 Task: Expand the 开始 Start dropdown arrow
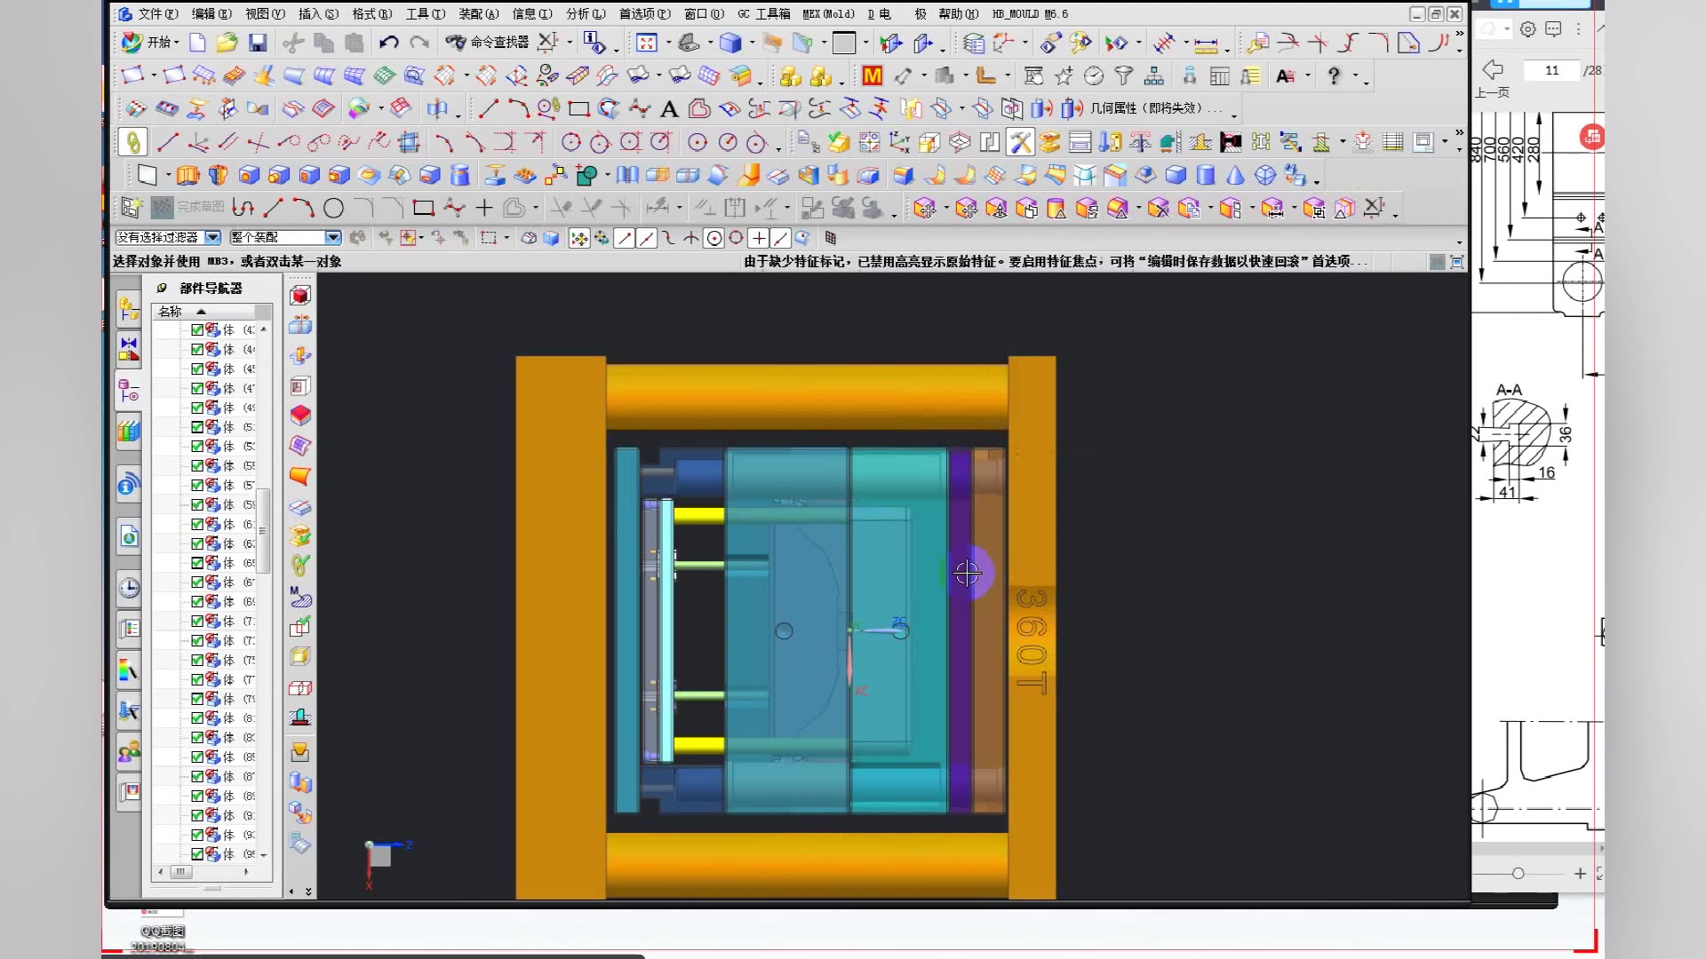click(x=177, y=43)
